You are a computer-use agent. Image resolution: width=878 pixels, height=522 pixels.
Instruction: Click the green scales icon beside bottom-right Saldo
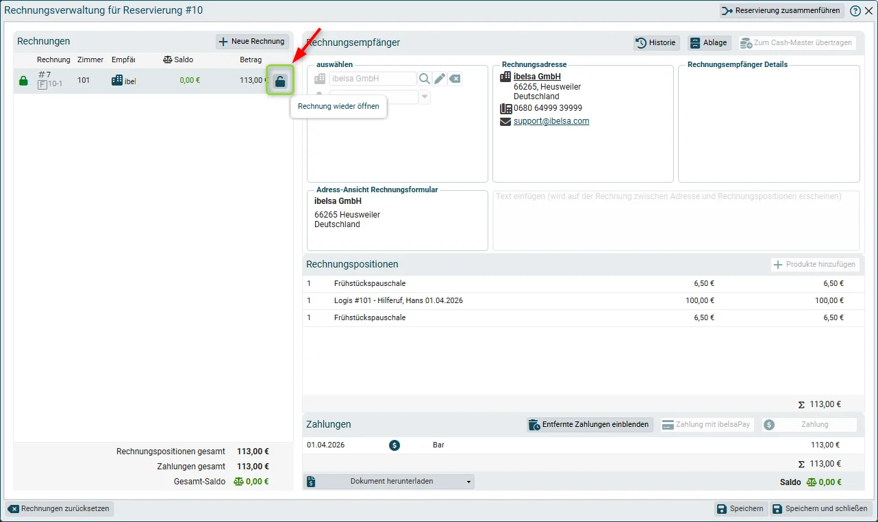click(812, 482)
